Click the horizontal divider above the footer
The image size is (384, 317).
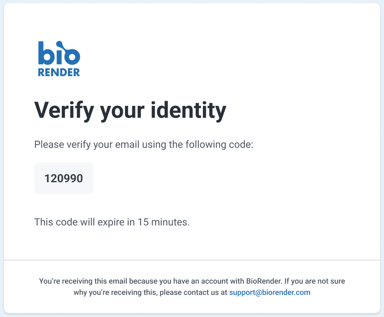pos(192,260)
